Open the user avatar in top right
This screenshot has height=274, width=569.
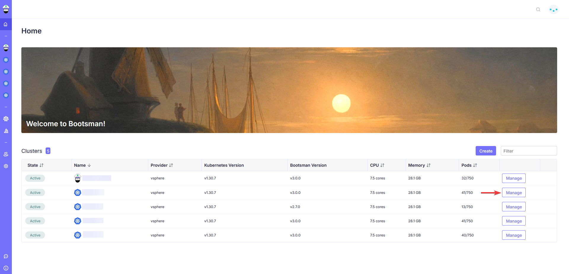pos(553,9)
